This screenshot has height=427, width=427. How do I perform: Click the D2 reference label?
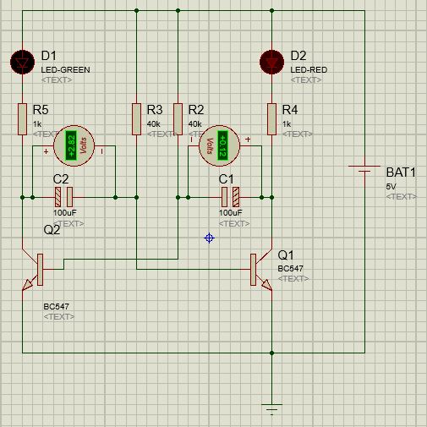point(298,56)
